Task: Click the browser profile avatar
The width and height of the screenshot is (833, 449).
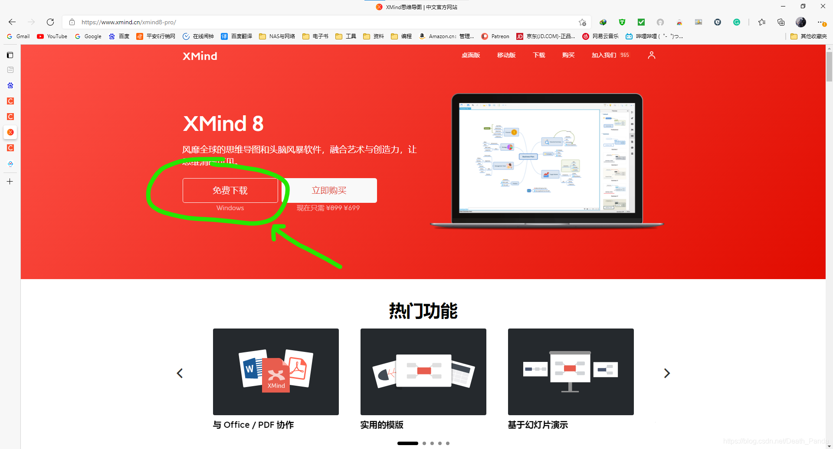Action: (x=800, y=22)
